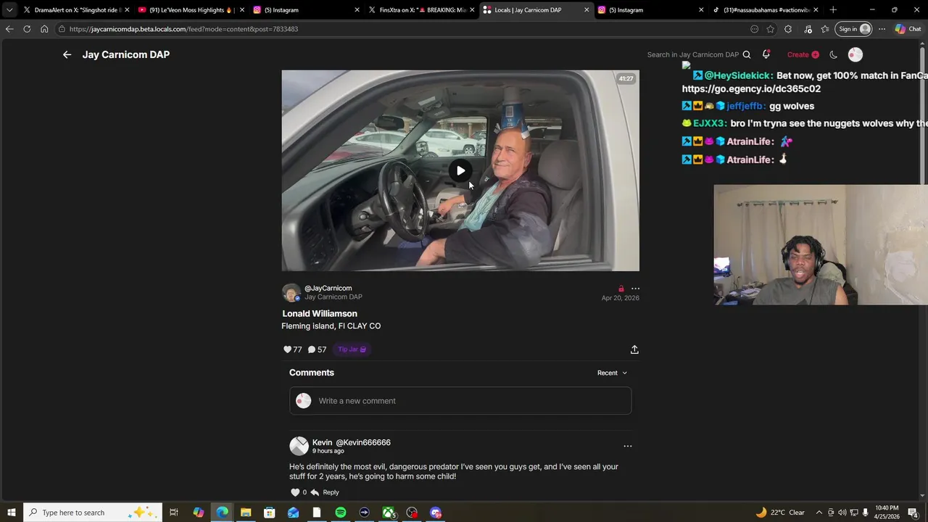928x522 pixels.
Task: Open File Explorer from the taskbar
Action: point(246,513)
